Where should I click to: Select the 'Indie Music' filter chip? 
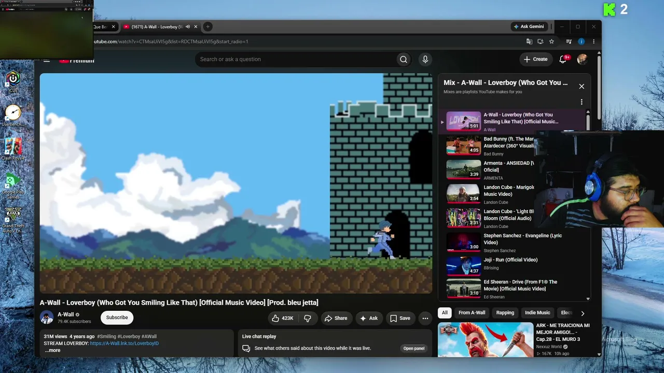pos(537,313)
